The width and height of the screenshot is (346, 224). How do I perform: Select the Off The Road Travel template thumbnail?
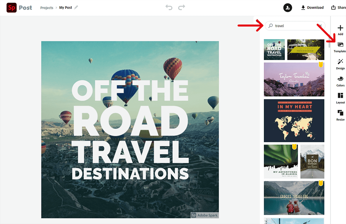[x=274, y=50]
